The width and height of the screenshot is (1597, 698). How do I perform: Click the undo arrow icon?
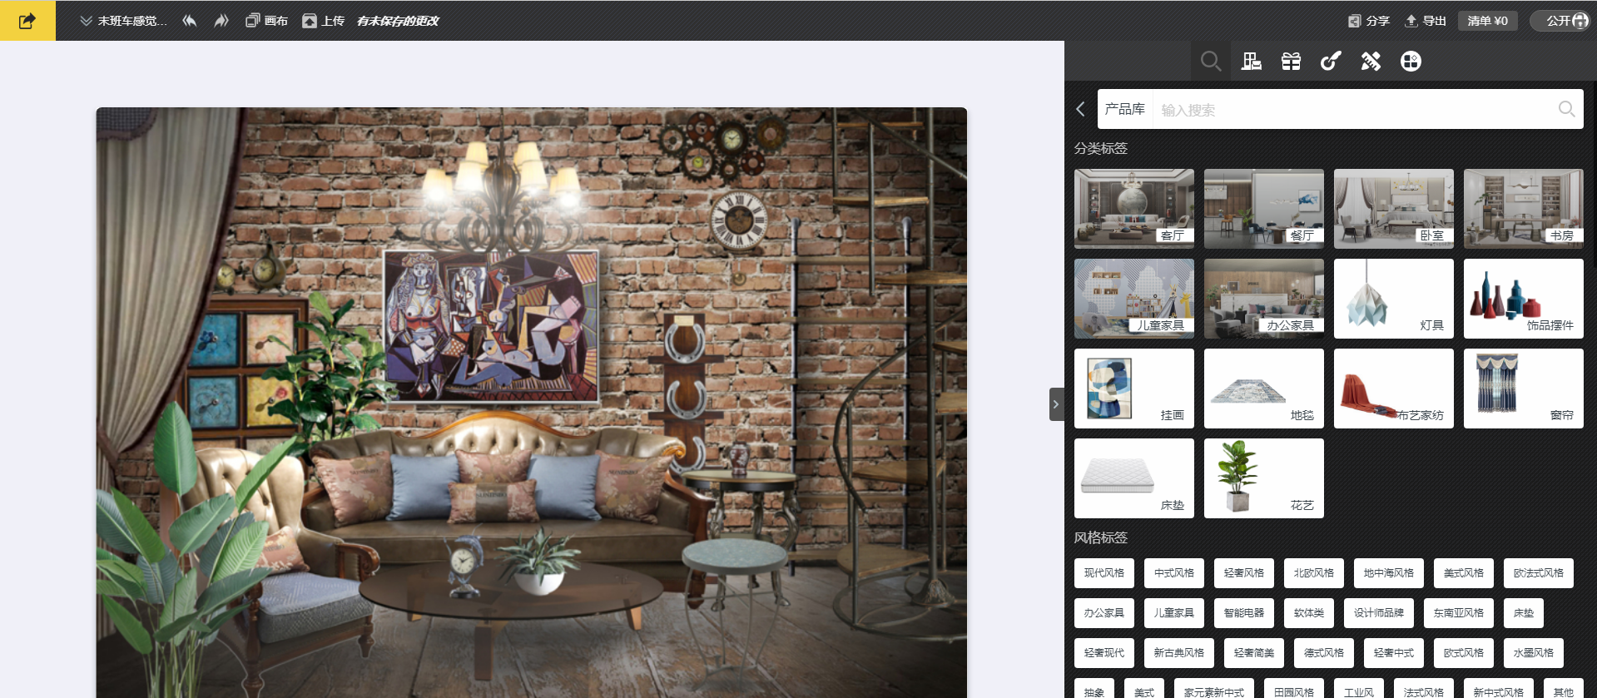[x=190, y=21]
